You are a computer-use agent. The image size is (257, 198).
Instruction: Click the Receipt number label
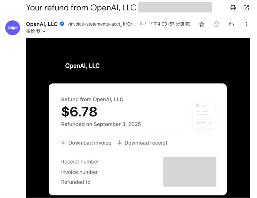tap(80, 162)
